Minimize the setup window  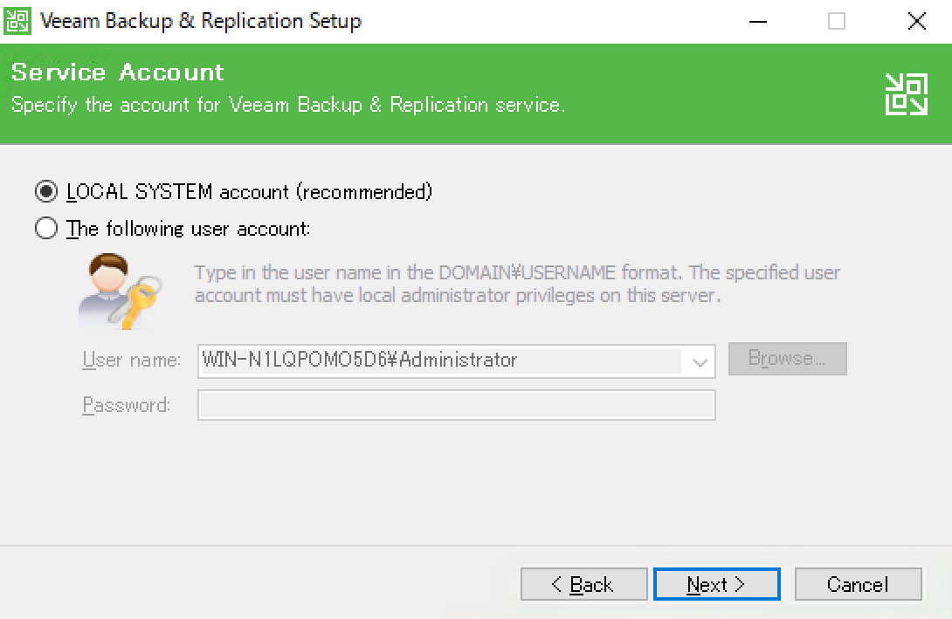point(758,20)
